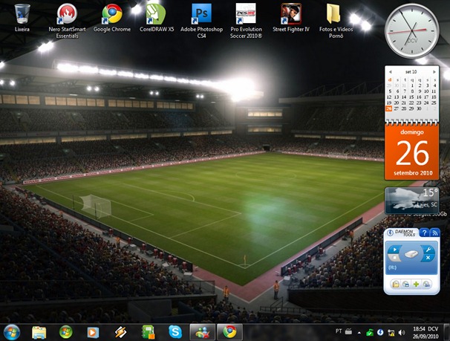The image size is (450, 341).
Task: Switch to Windows Live Messenger taskbar window
Action: click(202, 332)
